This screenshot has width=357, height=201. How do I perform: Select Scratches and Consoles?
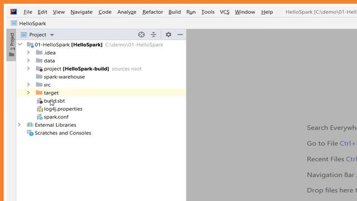(102, 133)
